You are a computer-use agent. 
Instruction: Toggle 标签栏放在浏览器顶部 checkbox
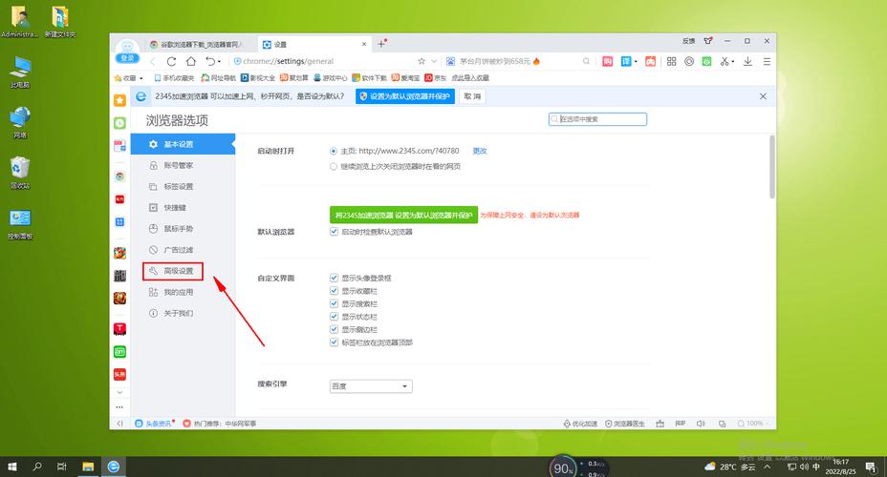click(x=334, y=342)
